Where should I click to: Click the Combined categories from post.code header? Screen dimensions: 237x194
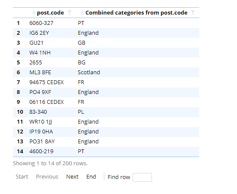[x=137, y=13]
